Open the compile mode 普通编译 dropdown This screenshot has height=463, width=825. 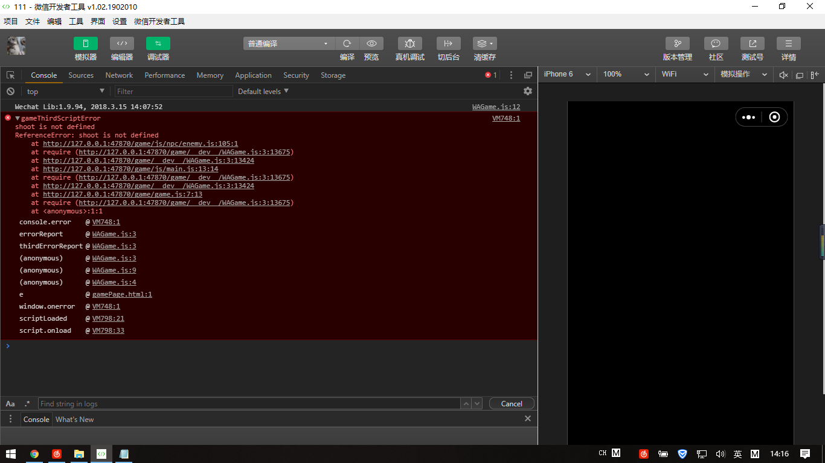click(x=289, y=43)
